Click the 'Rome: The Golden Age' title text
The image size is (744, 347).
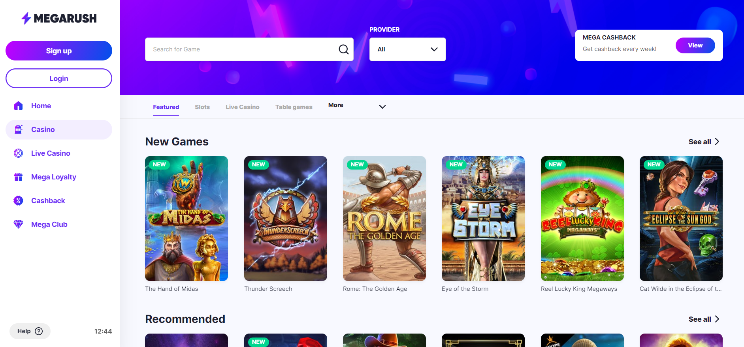pos(375,289)
